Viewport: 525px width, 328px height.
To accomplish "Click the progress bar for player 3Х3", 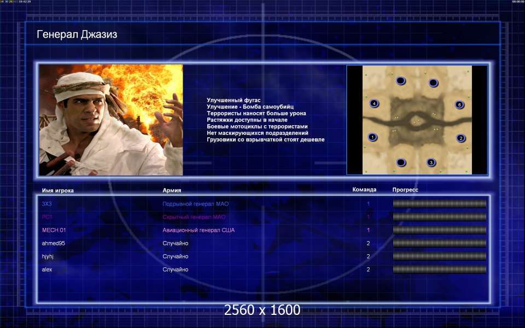I will point(439,204).
